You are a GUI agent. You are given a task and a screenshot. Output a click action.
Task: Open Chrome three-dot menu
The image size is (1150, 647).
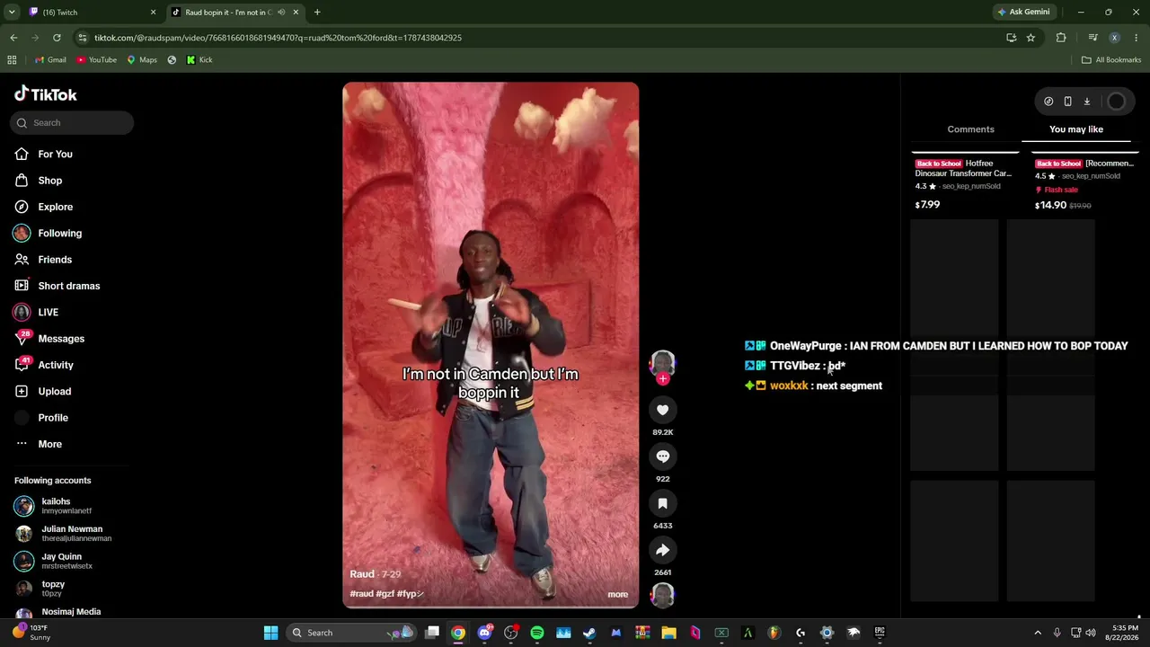point(1137,38)
